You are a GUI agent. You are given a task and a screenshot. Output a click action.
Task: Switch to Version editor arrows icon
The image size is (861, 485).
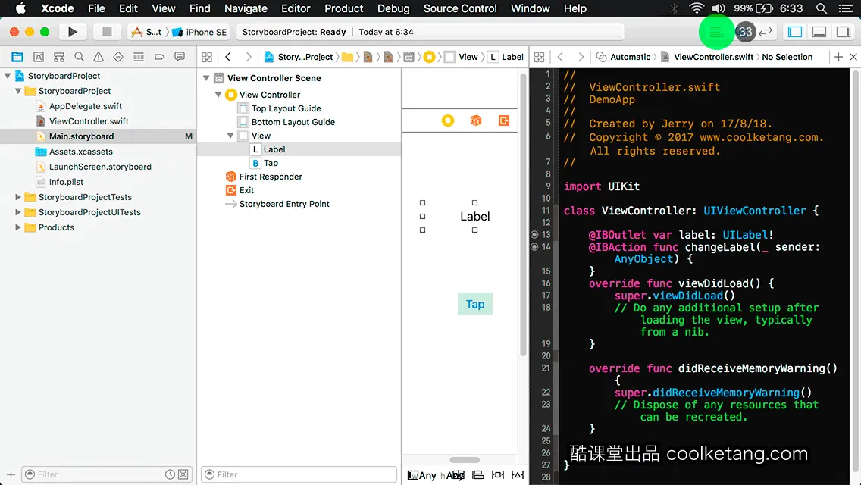(766, 32)
